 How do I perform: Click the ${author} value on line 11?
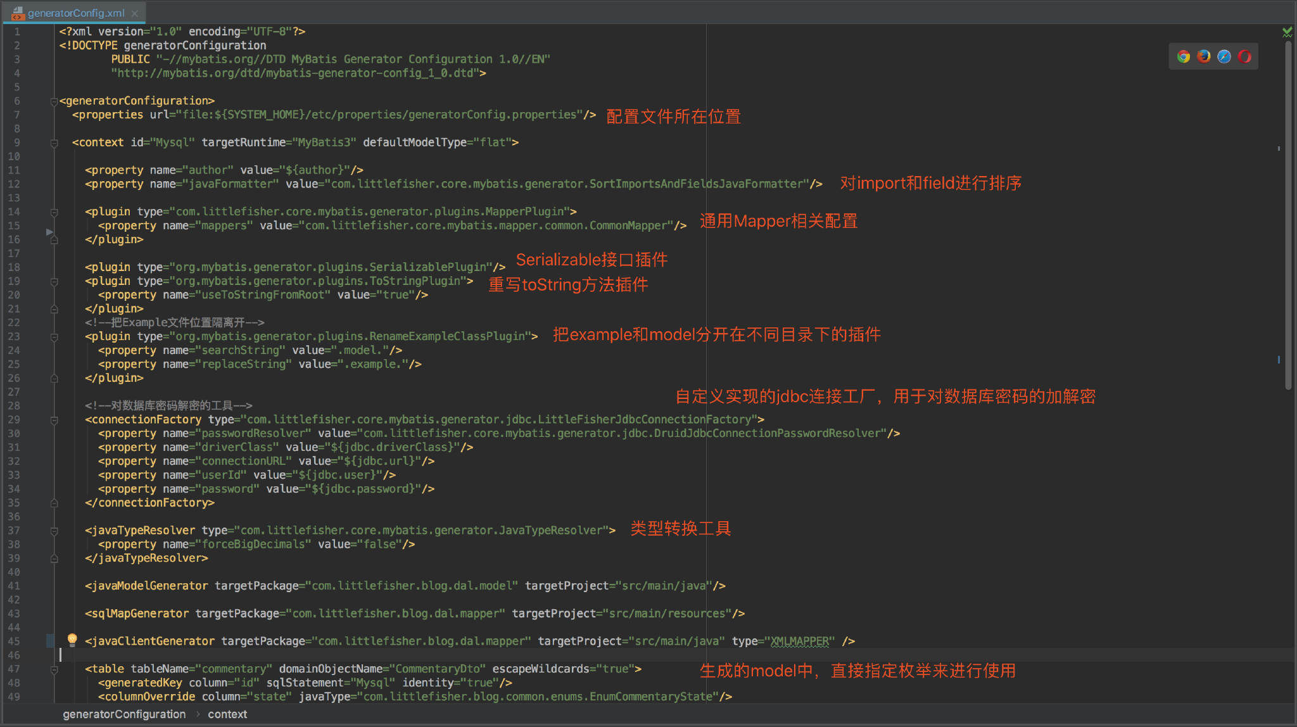point(315,170)
